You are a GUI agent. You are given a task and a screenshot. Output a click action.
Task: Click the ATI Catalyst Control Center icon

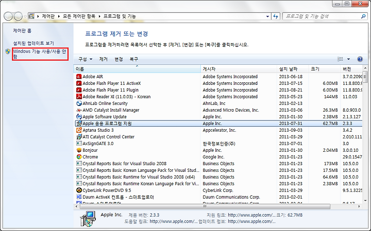(79, 137)
